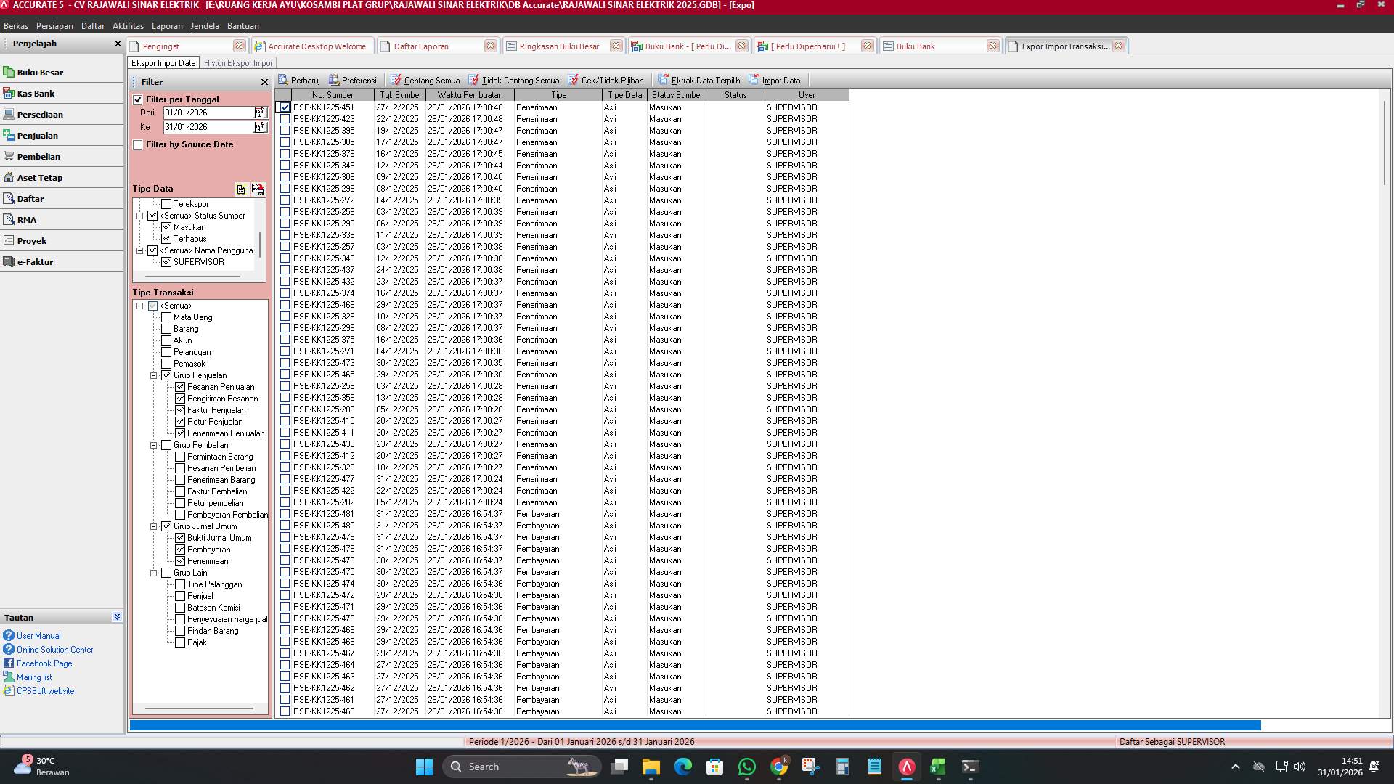Click the calendar icon beside the Dari field
This screenshot has height=784, width=1394.
click(259, 113)
